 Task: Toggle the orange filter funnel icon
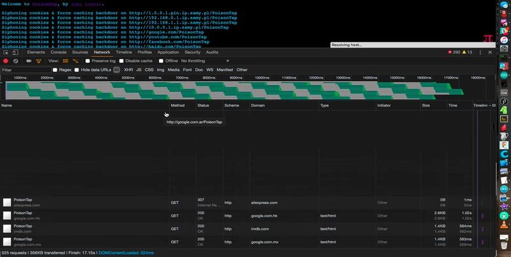tap(38, 61)
